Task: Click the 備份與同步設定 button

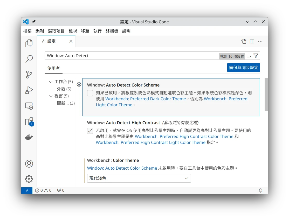Action: point(243,68)
